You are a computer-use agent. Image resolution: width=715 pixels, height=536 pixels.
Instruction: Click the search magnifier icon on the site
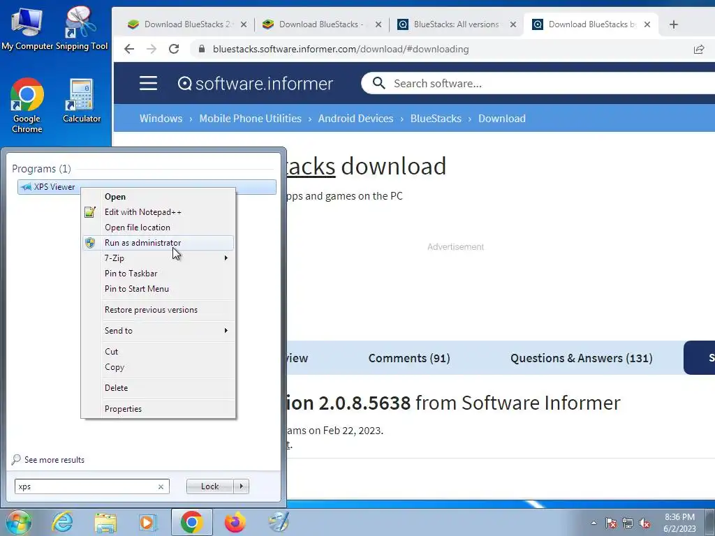coord(378,84)
